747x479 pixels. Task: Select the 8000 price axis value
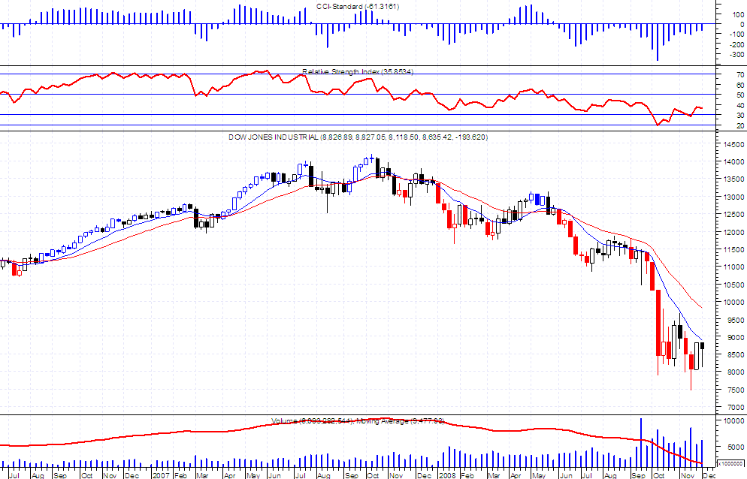click(x=737, y=372)
